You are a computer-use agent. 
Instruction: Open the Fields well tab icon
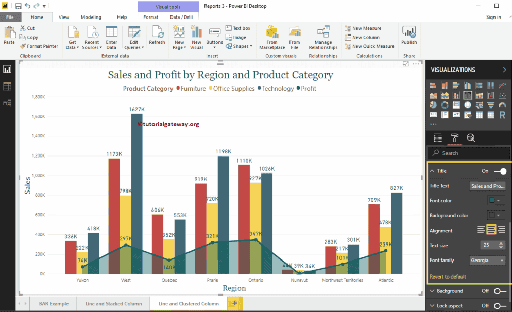point(438,138)
